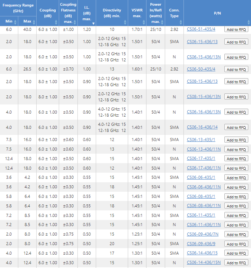Screen dimensions: 251x268
Task: Sort by Max frequency column arrows
Action: 34,21
